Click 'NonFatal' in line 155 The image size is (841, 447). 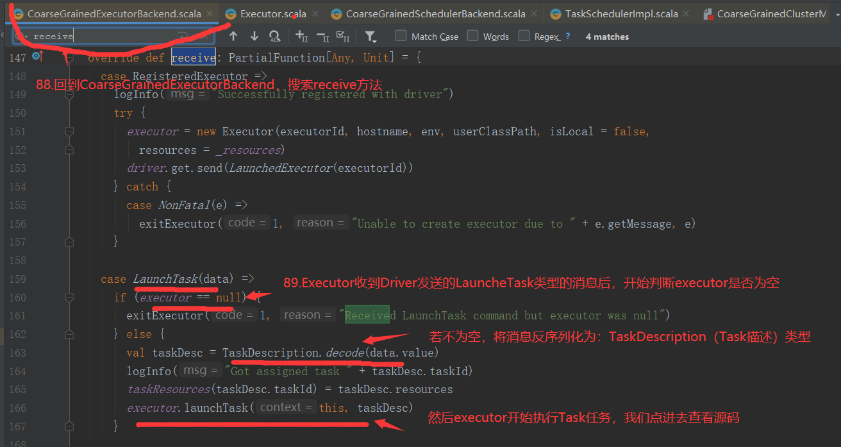click(184, 205)
